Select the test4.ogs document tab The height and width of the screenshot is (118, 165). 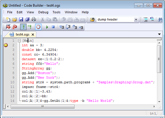pyautogui.click(x=22, y=34)
